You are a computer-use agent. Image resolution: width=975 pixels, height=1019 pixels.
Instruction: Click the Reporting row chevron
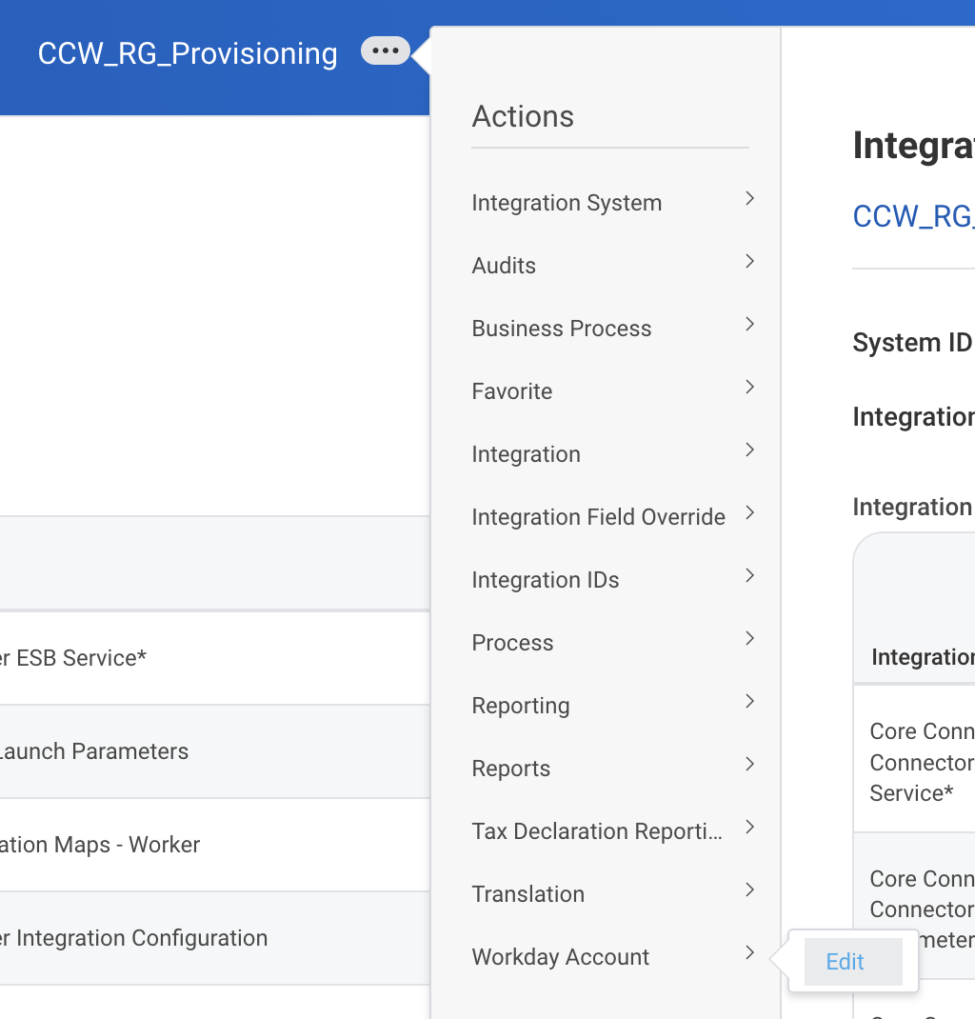[x=749, y=701]
